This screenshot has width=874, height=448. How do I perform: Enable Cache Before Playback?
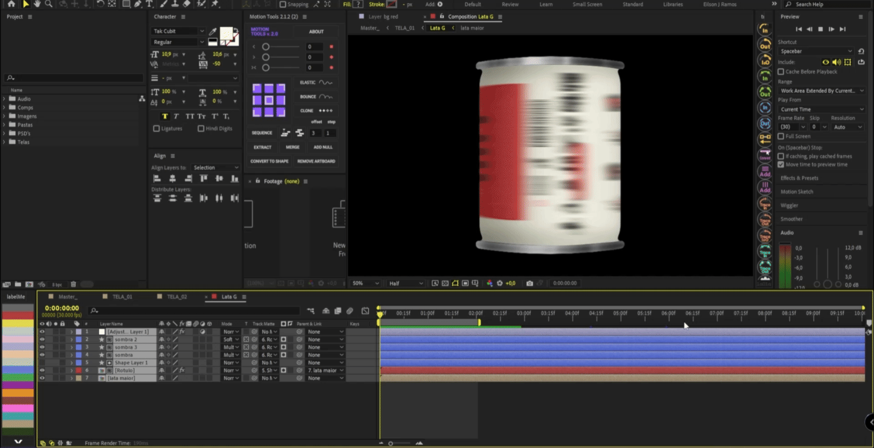781,72
